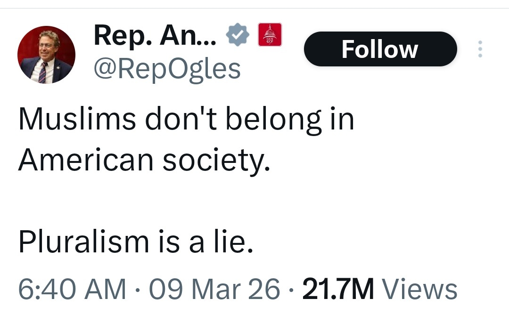509x323 pixels.
Task: Click the date "09 Mar 26"
Action: [214, 289]
